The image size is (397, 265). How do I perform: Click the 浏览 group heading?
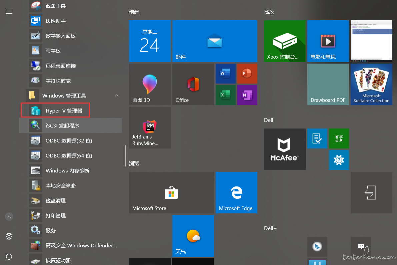point(134,163)
